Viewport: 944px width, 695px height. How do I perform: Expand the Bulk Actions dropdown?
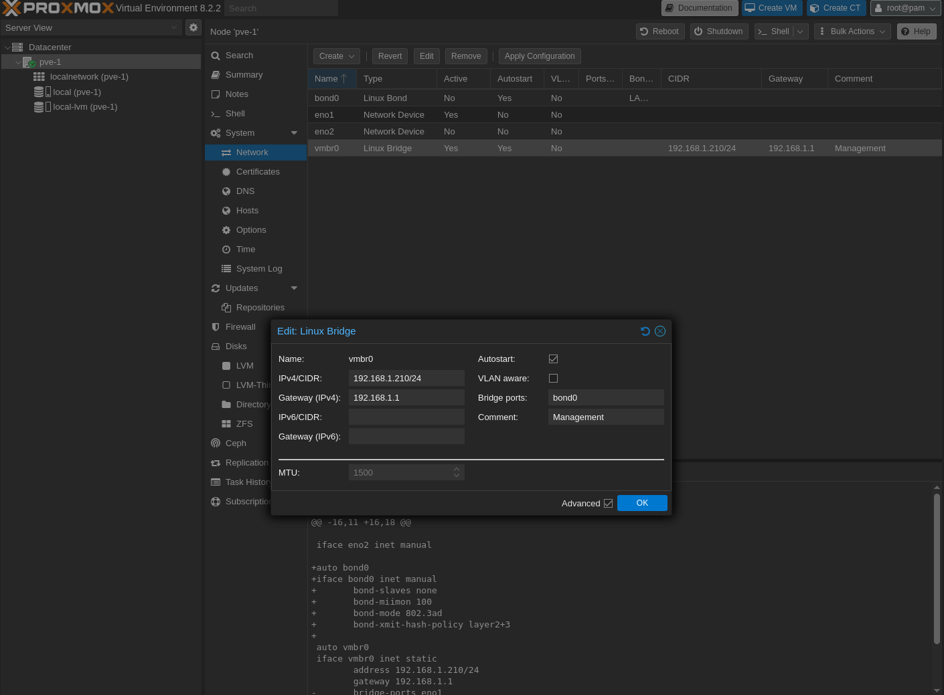pyautogui.click(x=852, y=31)
